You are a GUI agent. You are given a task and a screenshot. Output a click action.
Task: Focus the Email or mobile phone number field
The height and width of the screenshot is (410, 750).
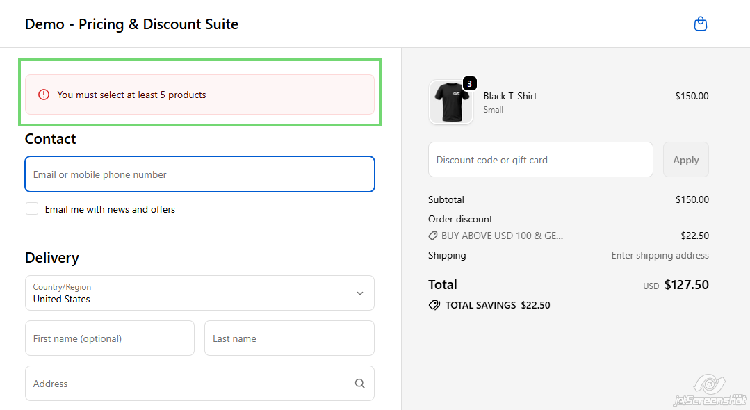[x=199, y=174]
